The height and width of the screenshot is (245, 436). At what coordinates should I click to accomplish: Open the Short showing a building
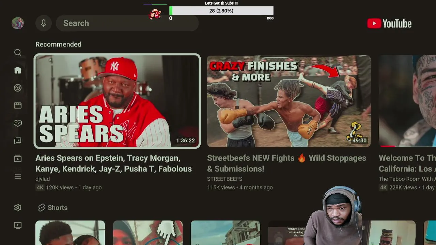225,233
